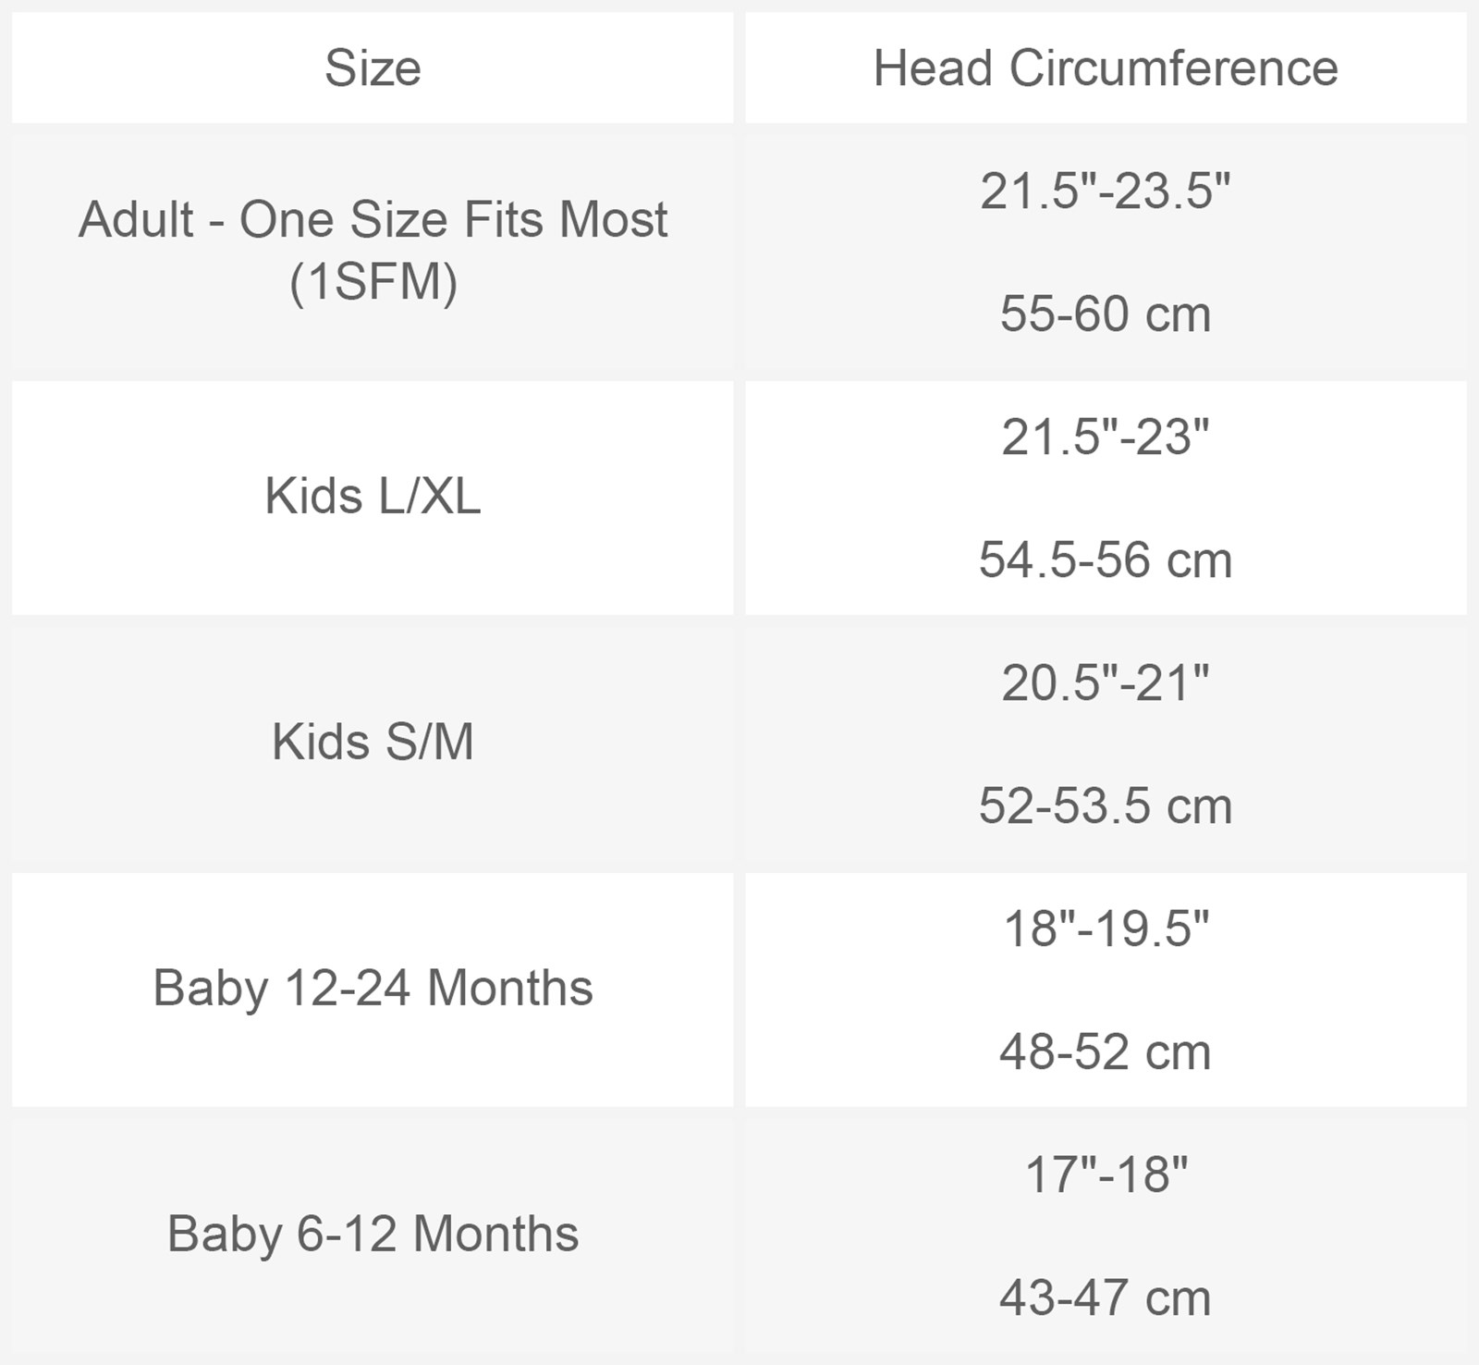Click the word 'Adult' in first row

pyautogui.click(x=136, y=220)
